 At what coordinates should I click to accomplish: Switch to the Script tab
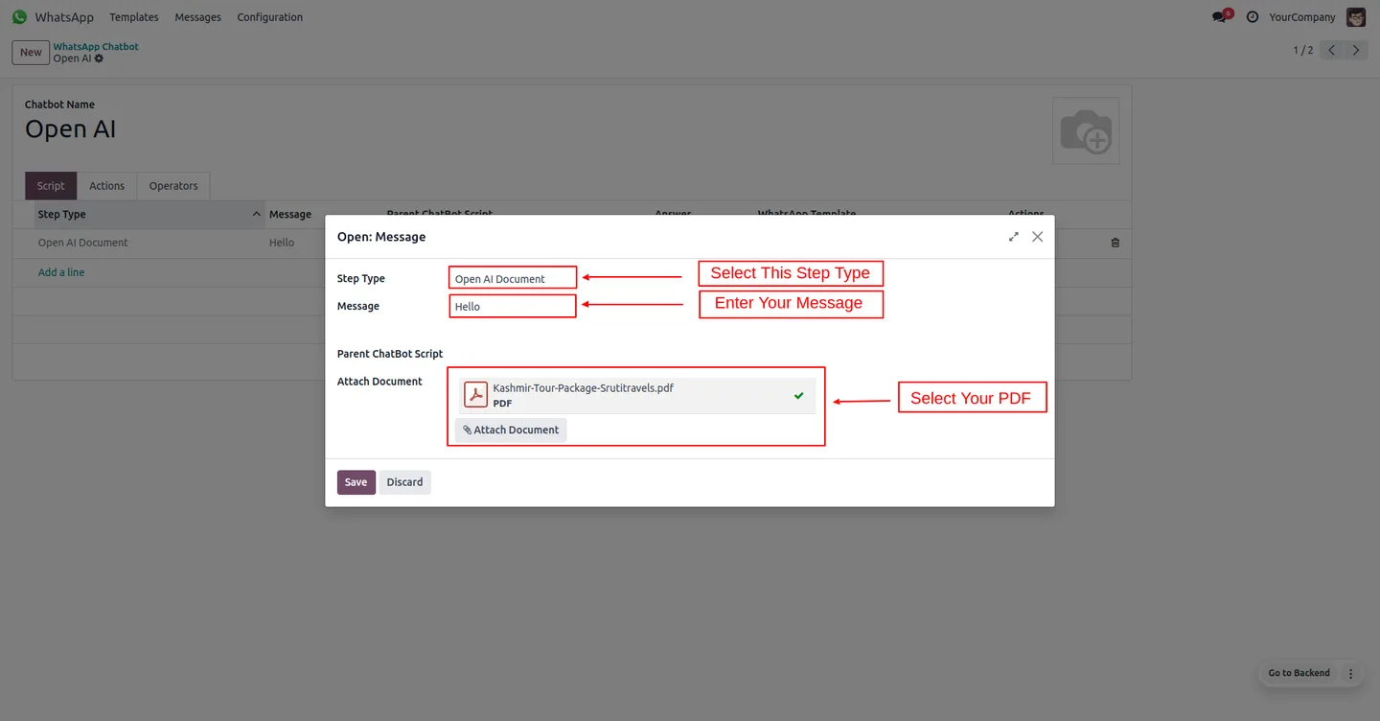[x=51, y=186]
